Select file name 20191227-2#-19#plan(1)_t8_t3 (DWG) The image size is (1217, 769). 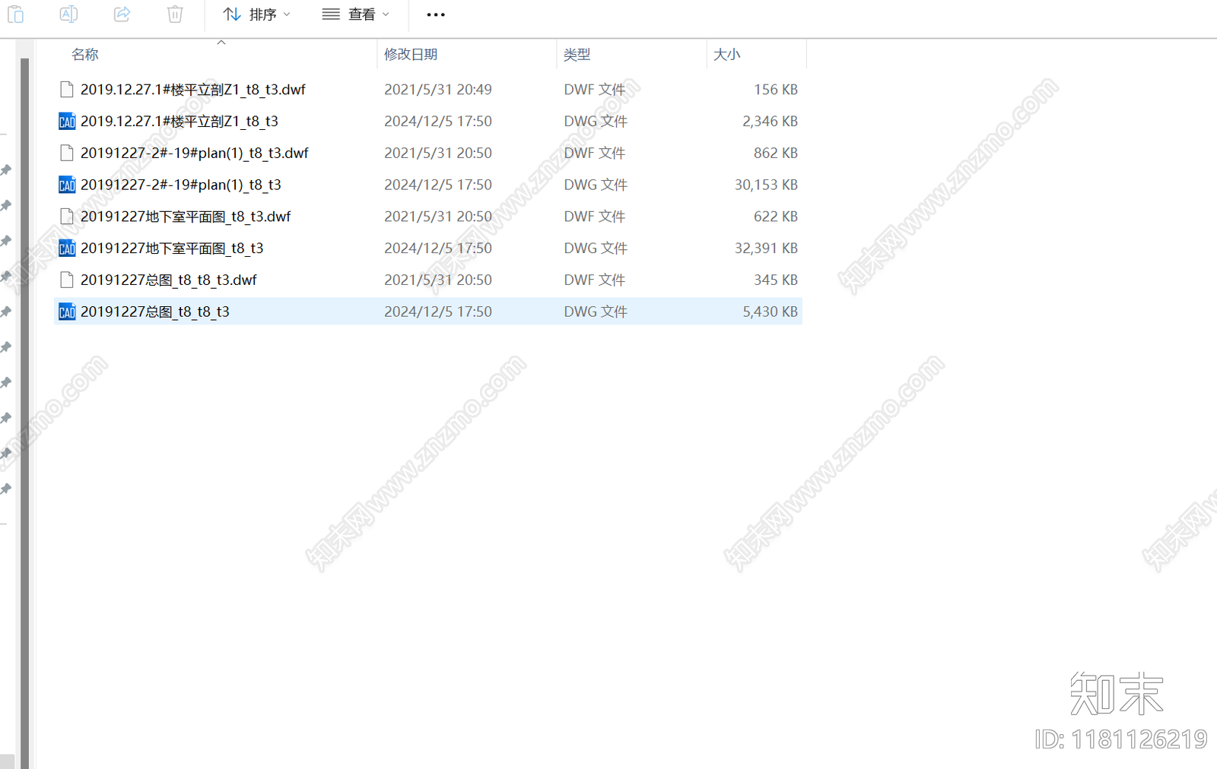pos(181,185)
